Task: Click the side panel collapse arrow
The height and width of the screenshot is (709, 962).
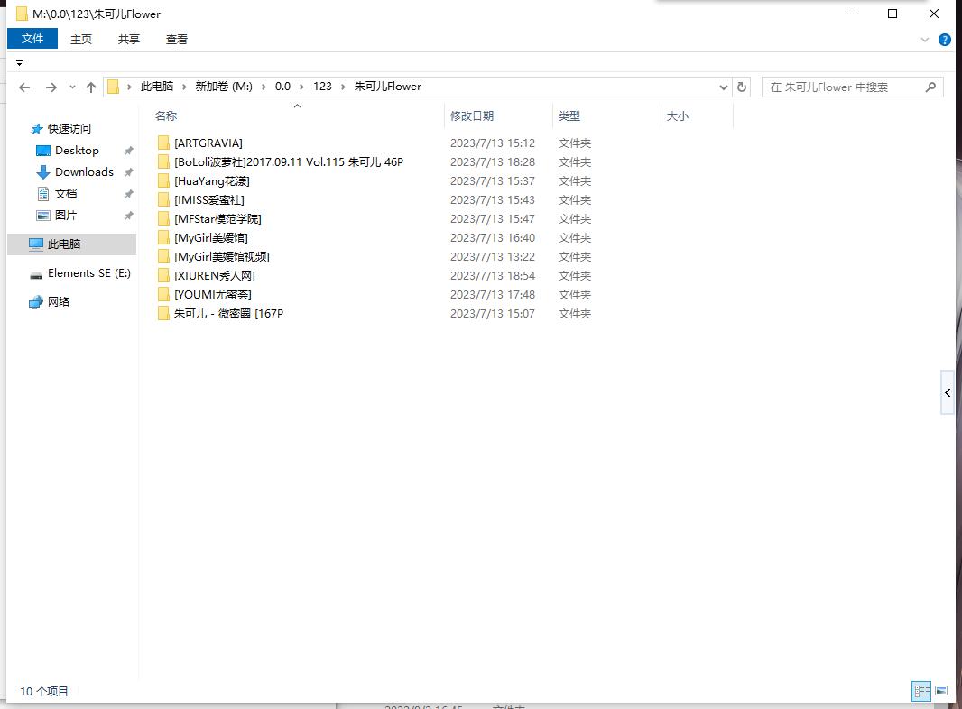Action: (948, 392)
